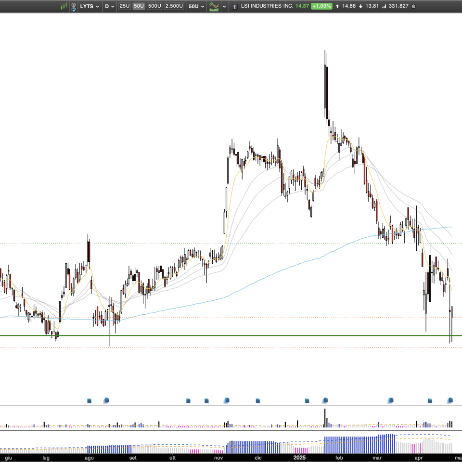Open the document marker above the mar label
Viewport: 462px width, 462px height.
391,400
